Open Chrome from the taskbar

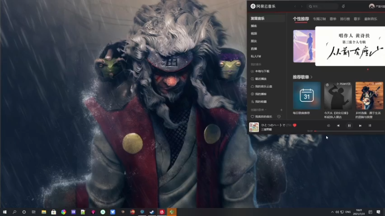pos(64,212)
